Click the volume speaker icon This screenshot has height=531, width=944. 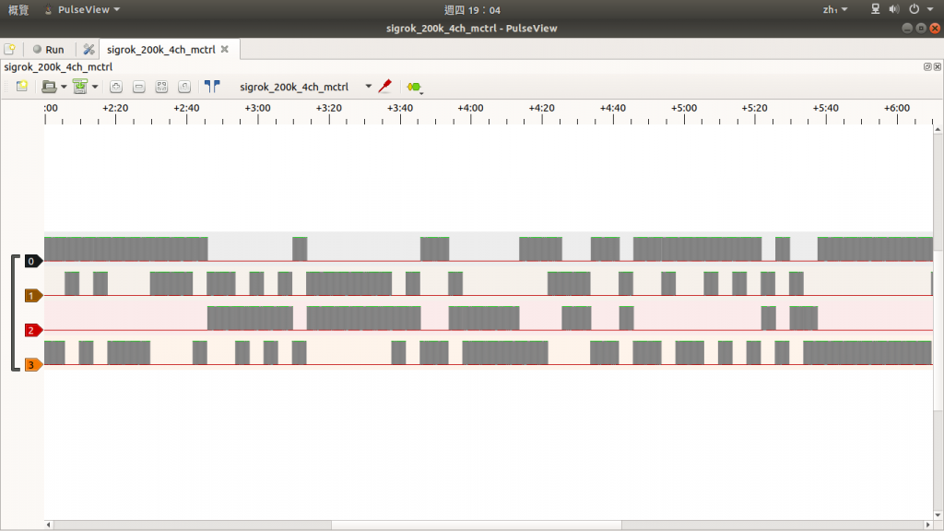[894, 9]
